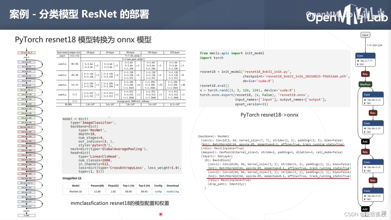
Task: Click the '69.90' Top-1 value
Action: pyautogui.click(x=128, y=191)
